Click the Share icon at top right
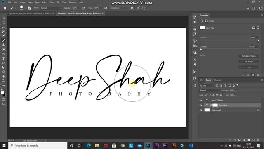Viewport: 264px width, 149px height. pyautogui.click(x=261, y=8)
